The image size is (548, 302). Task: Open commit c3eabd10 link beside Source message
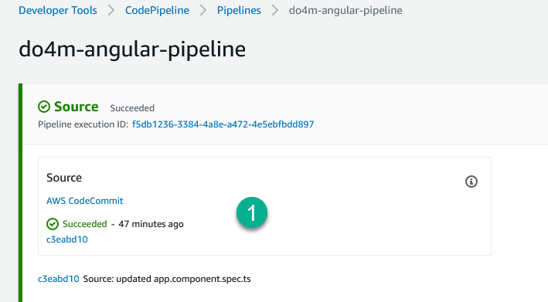(59, 279)
